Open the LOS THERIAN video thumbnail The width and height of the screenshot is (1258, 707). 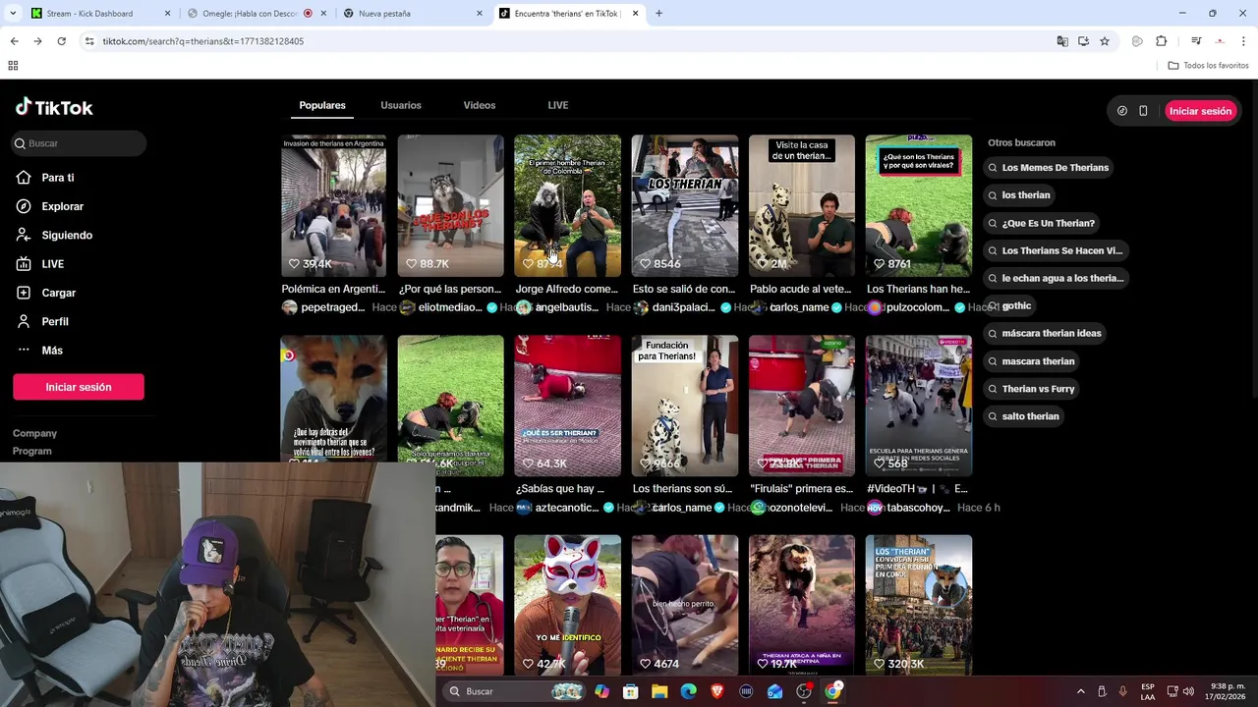[x=684, y=206]
